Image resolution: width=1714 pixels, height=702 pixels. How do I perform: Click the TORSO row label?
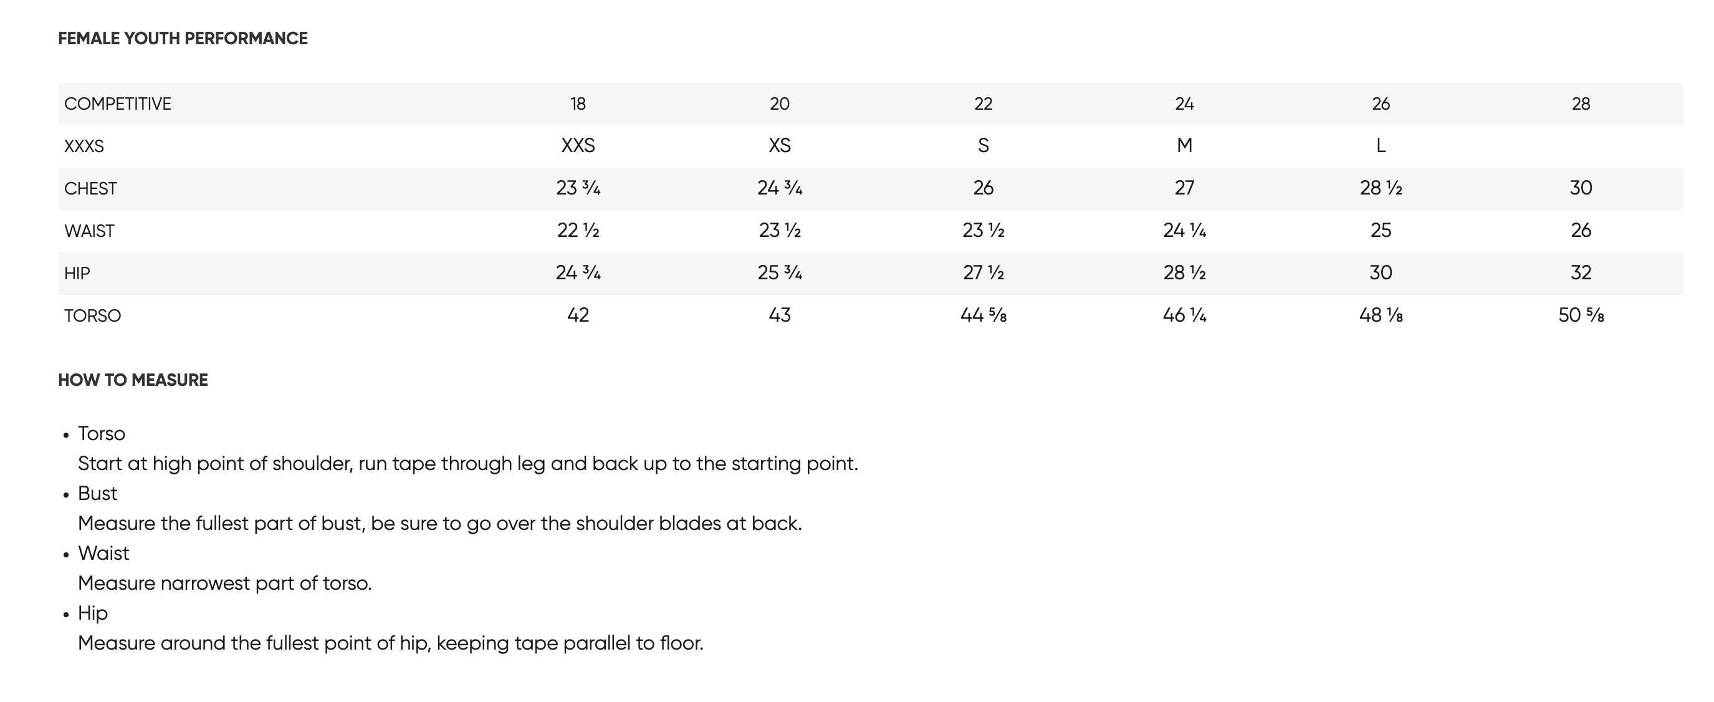92,316
